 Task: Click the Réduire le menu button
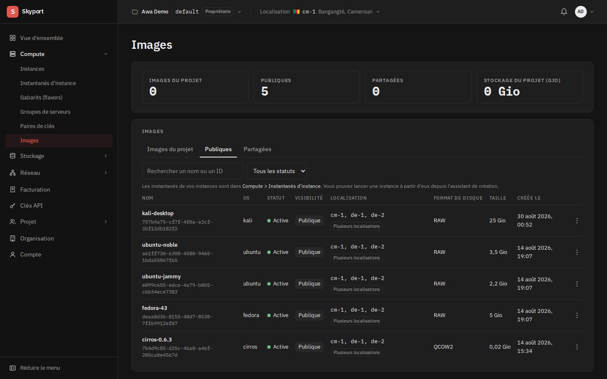[x=59, y=368]
